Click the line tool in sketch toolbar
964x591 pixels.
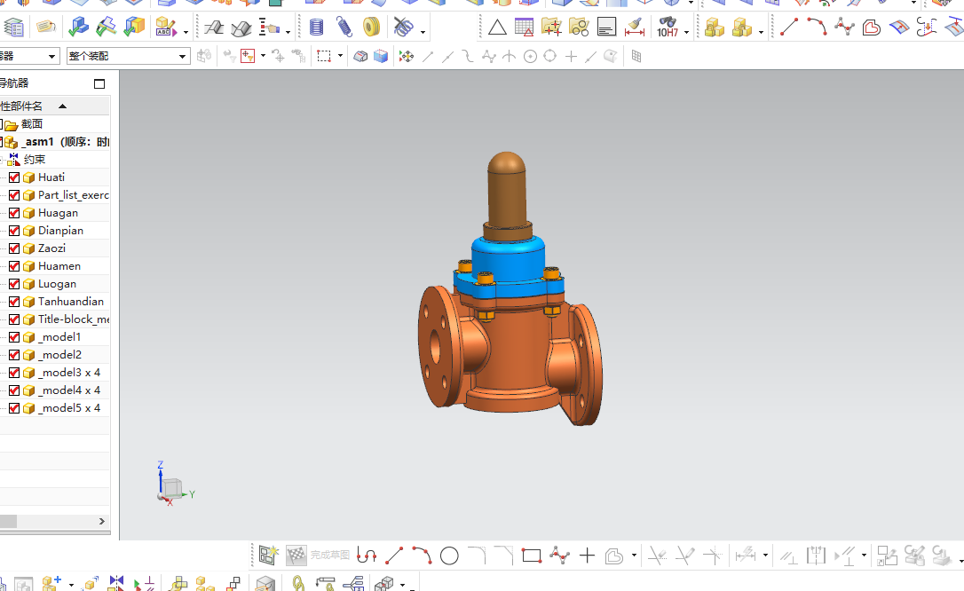click(x=394, y=556)
